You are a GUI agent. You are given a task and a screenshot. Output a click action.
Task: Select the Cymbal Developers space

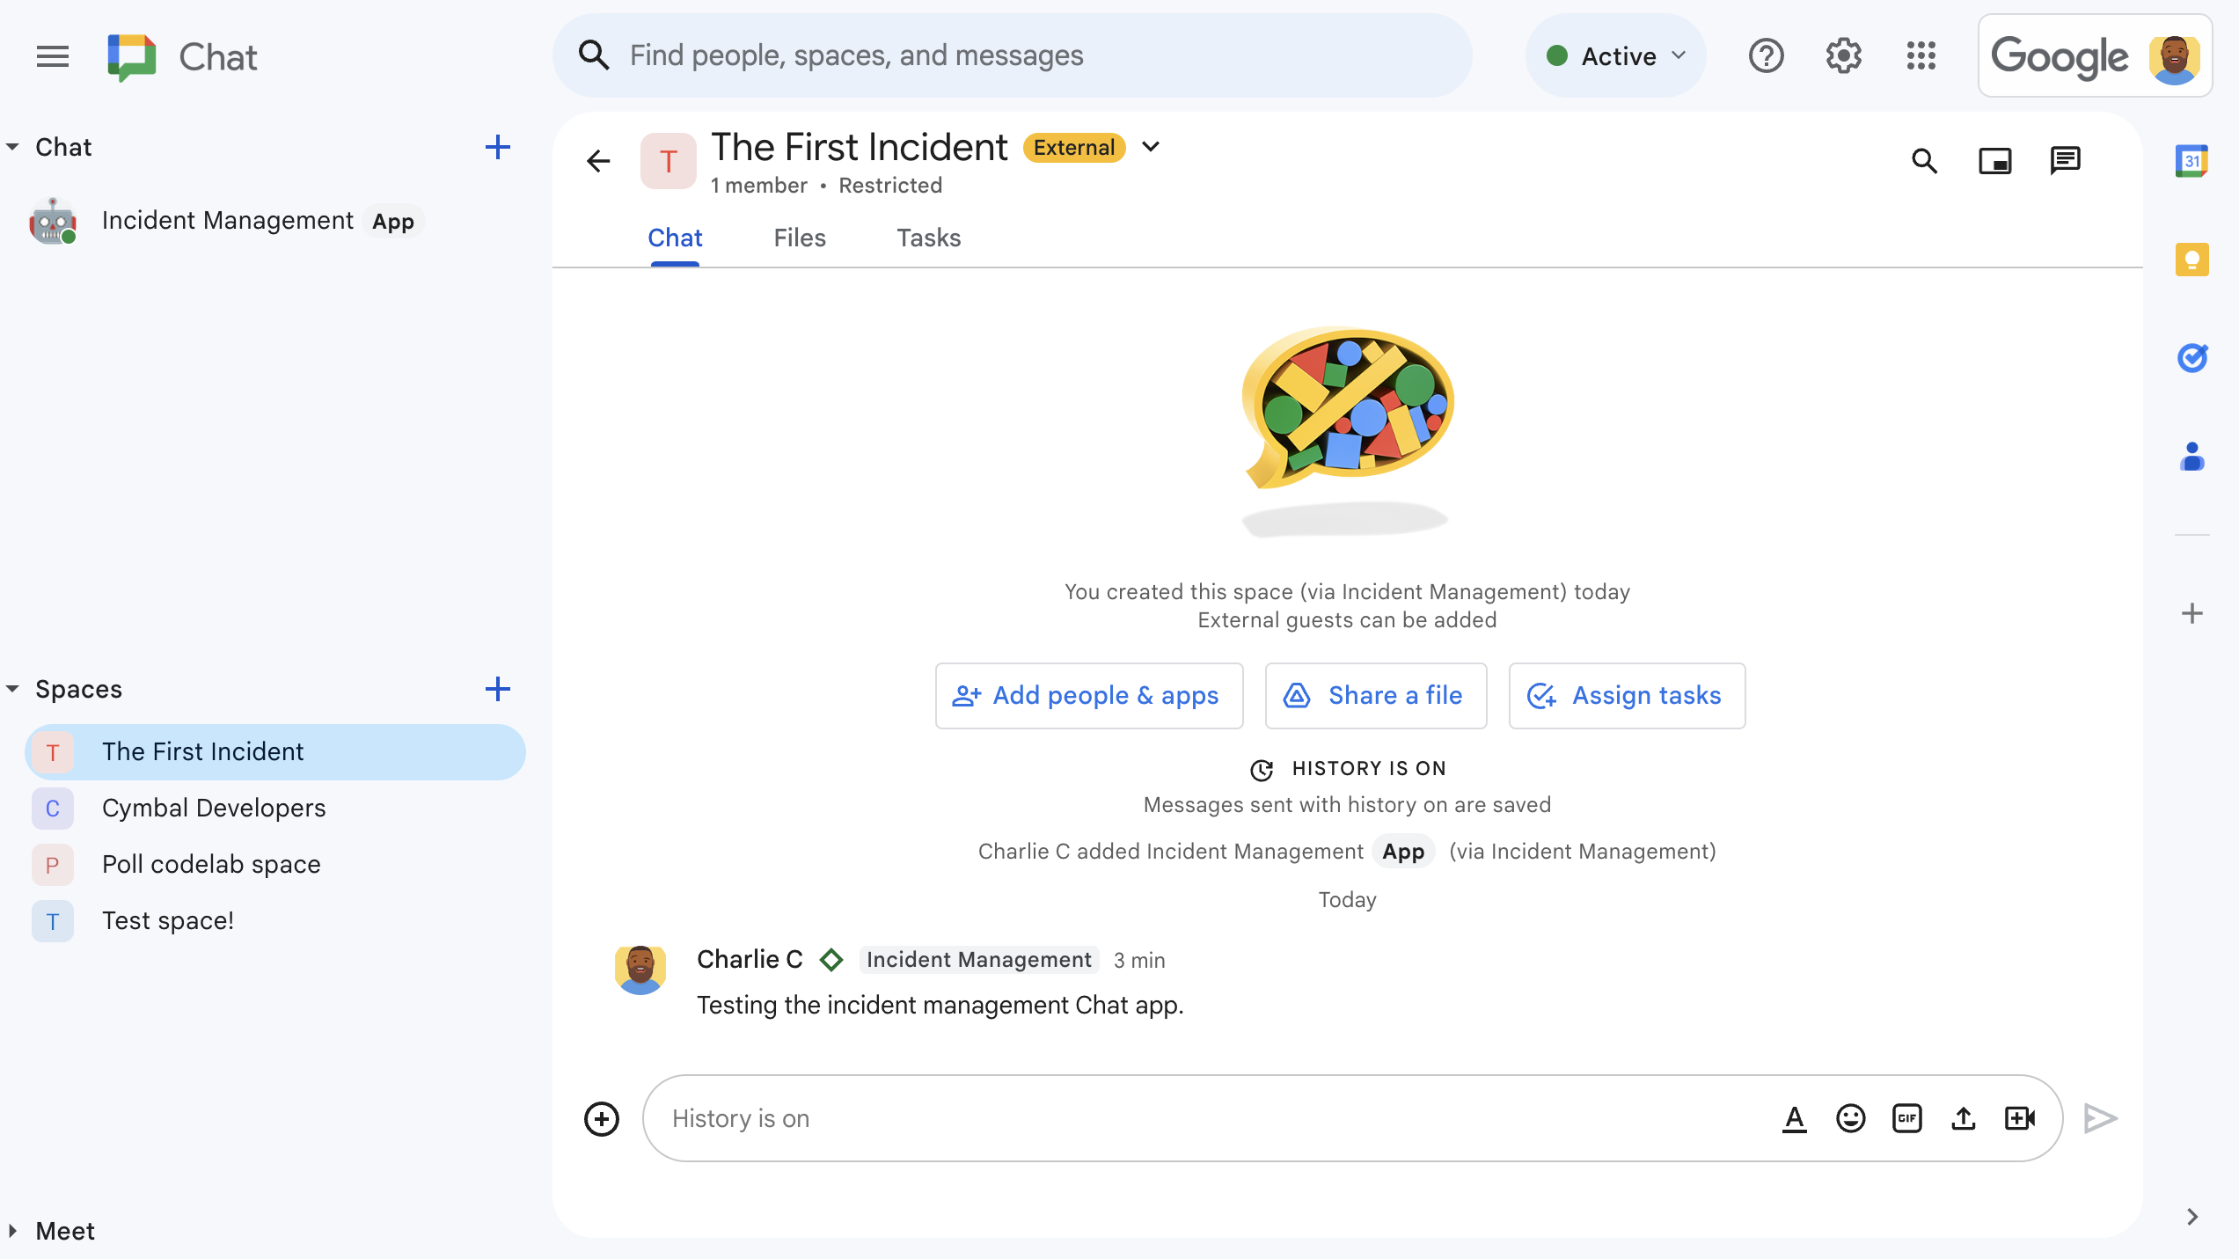pyautogui.click(x=214, y=807)
